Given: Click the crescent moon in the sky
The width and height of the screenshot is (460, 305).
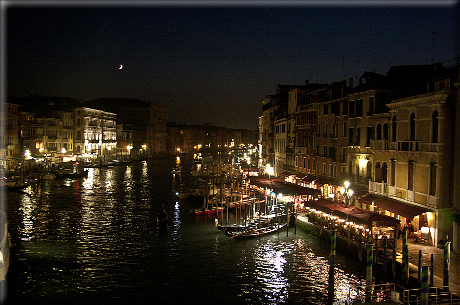Looking at the screenshot, I should click(121, 67).
